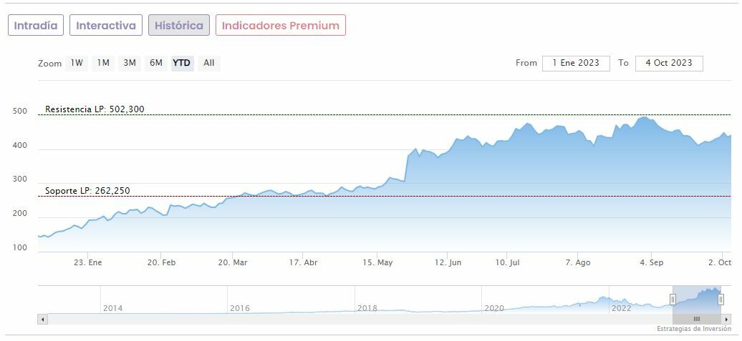Click the horizontal scrollbar thumb grip
742x341 pixels.
click(x=696, y=319)
